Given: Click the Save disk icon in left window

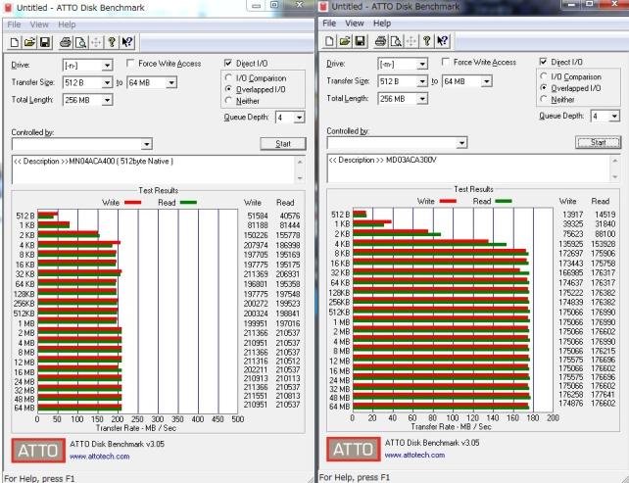Looking at the screenshot, I should pos(43,41).
